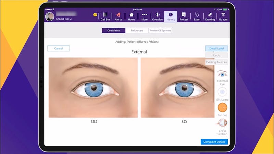The width and height of the screenshot is (274, 154).
Task: Open the Call Btn toolbar icon
Action: tap(105, 16)
